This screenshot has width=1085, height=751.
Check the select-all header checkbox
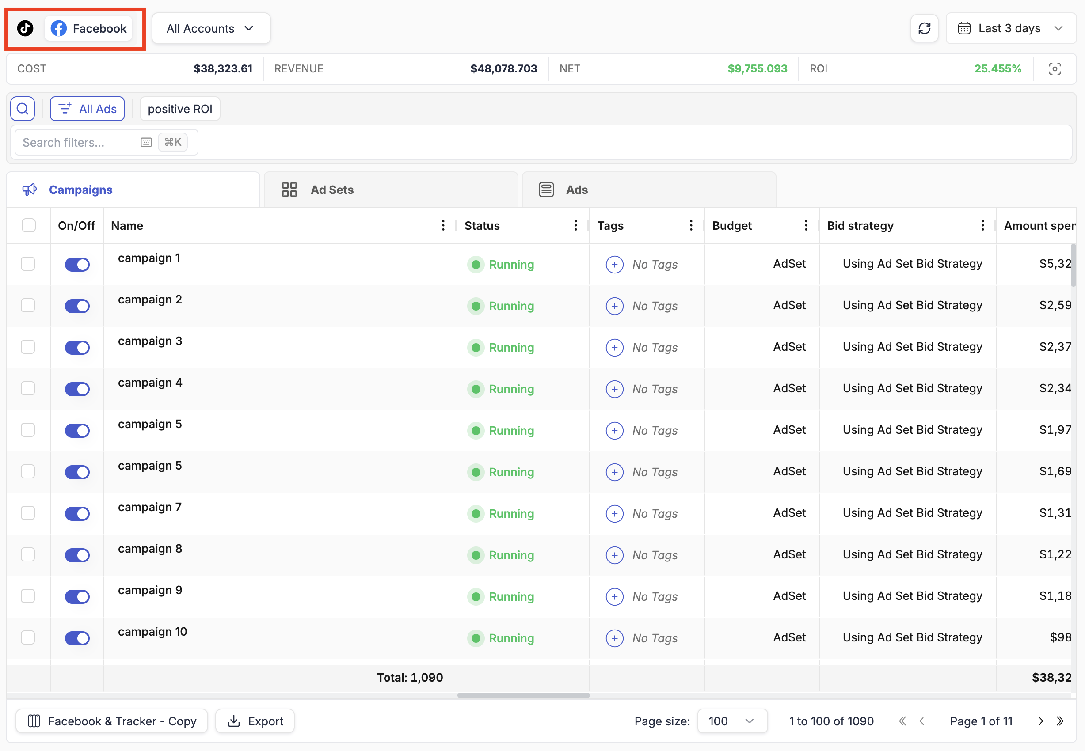(x=28, y=225)
